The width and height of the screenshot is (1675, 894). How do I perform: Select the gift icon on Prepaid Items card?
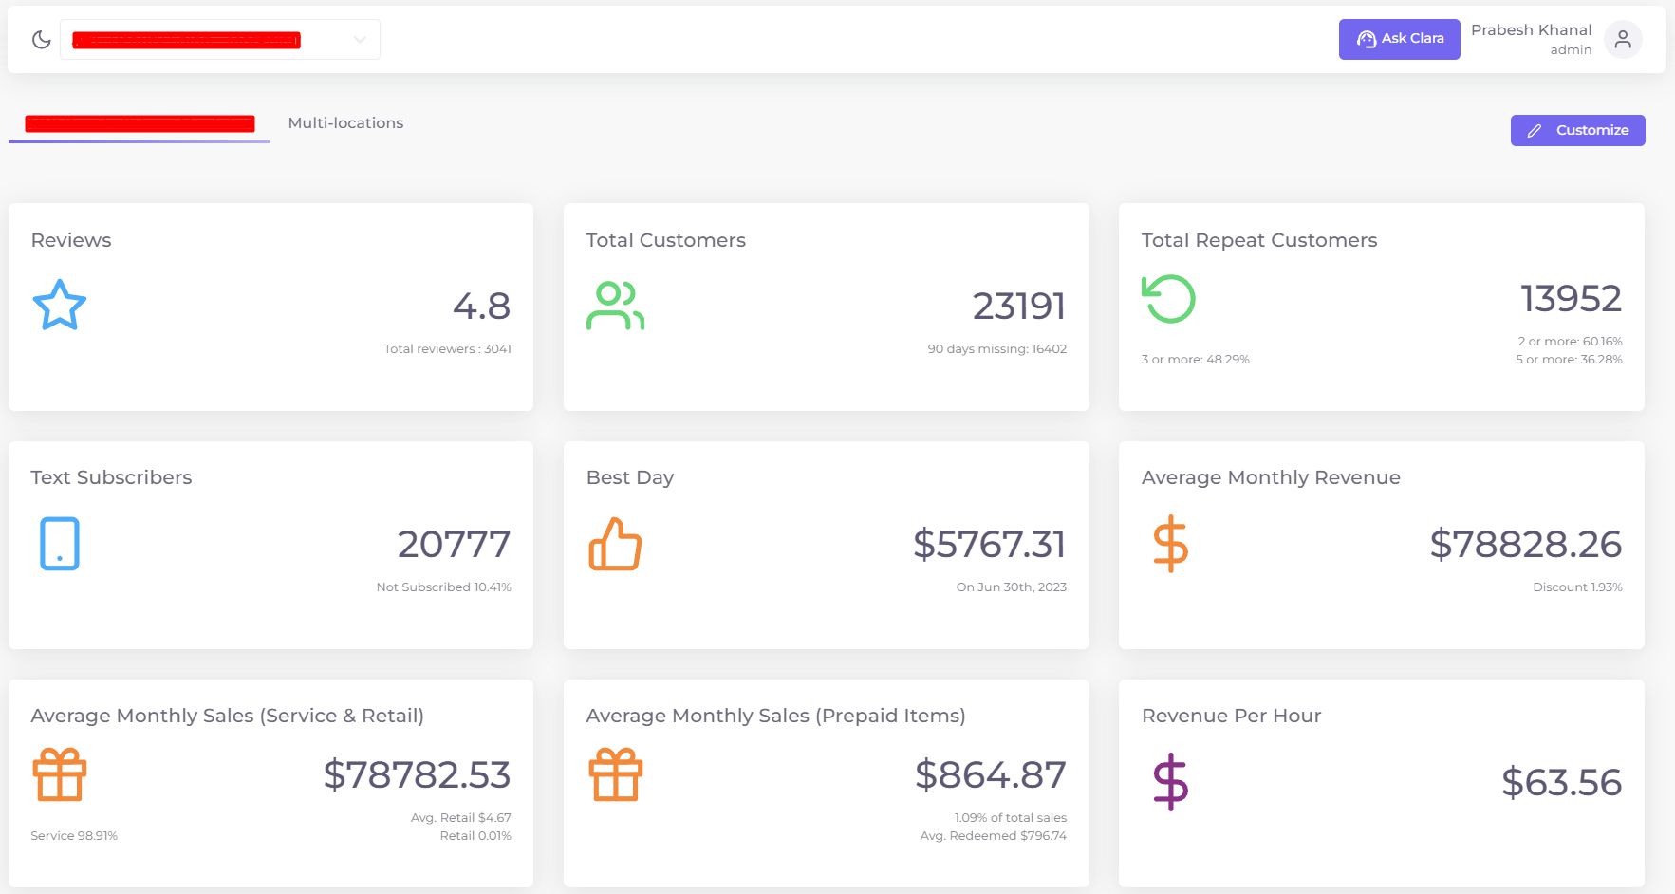click(614, 773)
